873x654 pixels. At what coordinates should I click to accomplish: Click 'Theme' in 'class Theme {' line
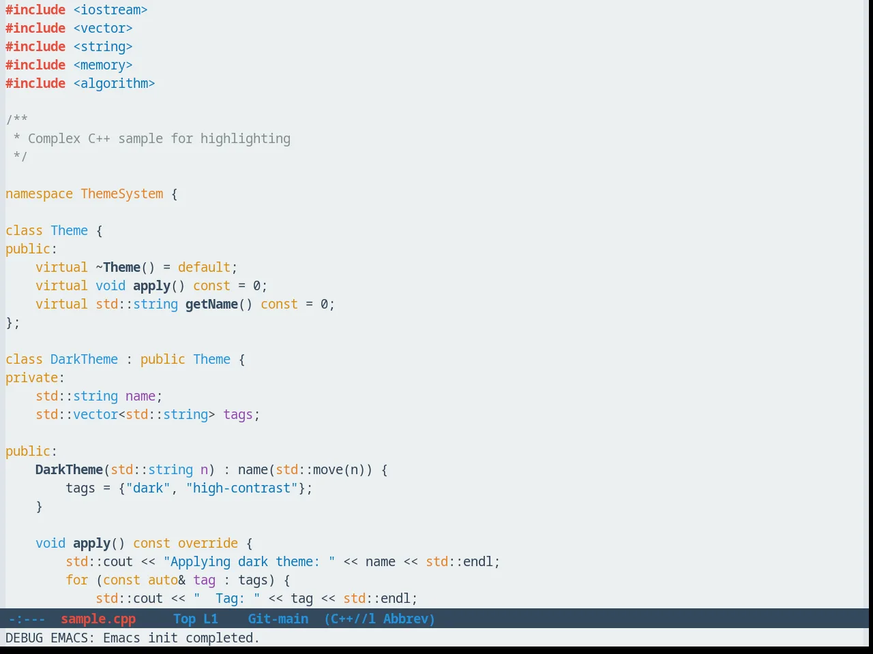click(69, 230)
